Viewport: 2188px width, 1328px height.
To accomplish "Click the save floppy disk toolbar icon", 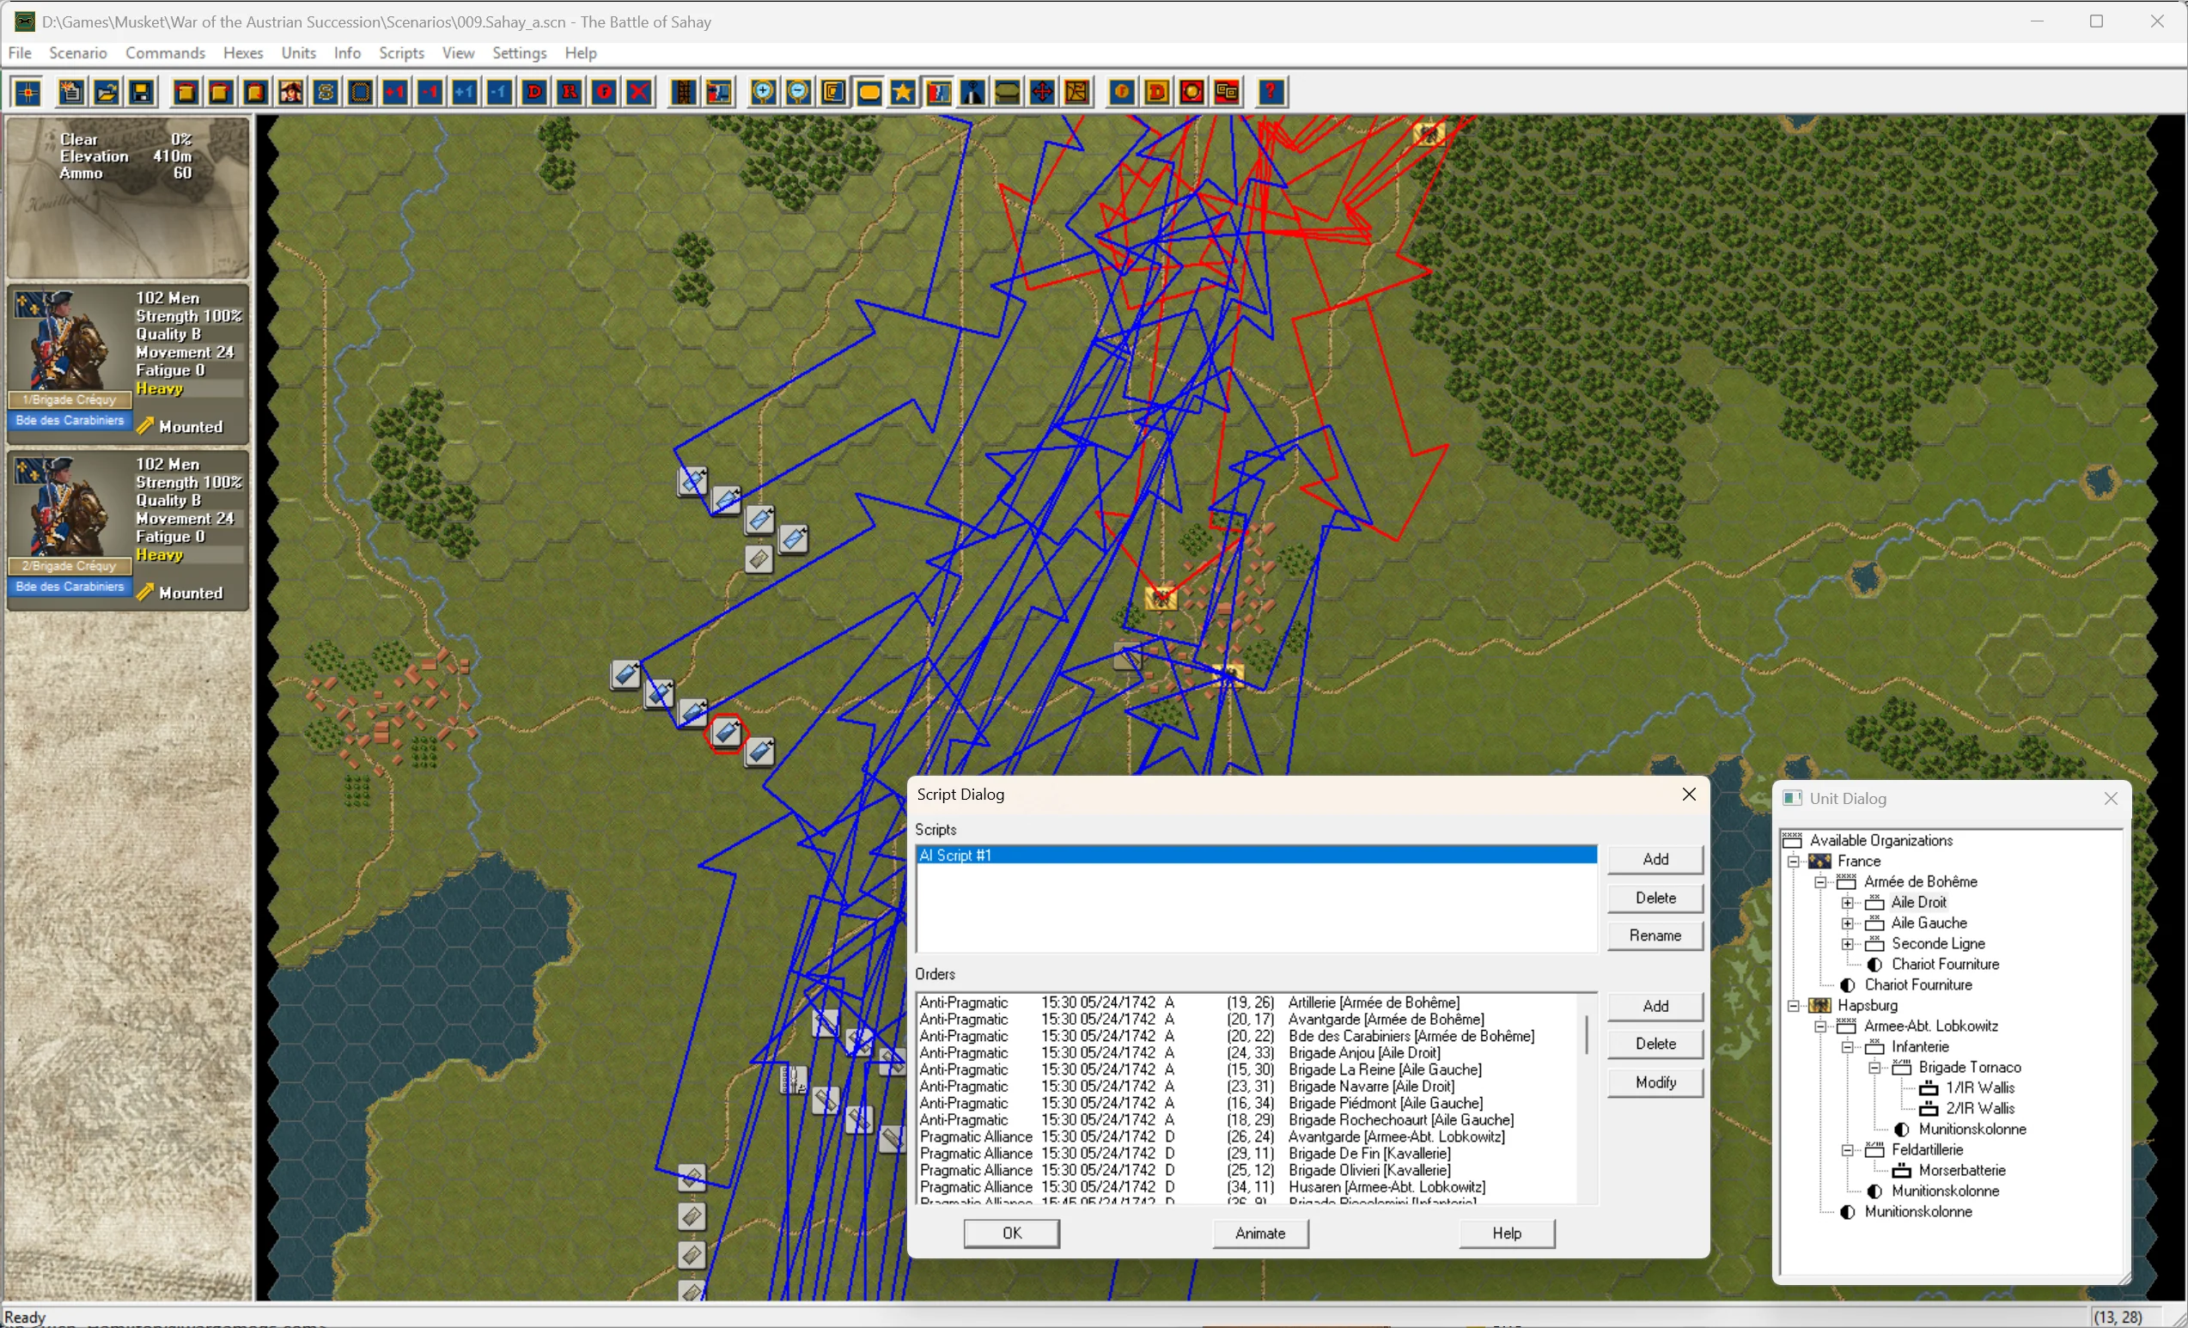I will pyautogui.click(x=141, y=92).
